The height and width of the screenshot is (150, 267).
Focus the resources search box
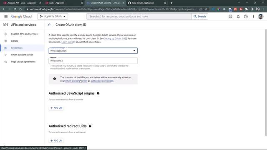[x=139, y=17]
